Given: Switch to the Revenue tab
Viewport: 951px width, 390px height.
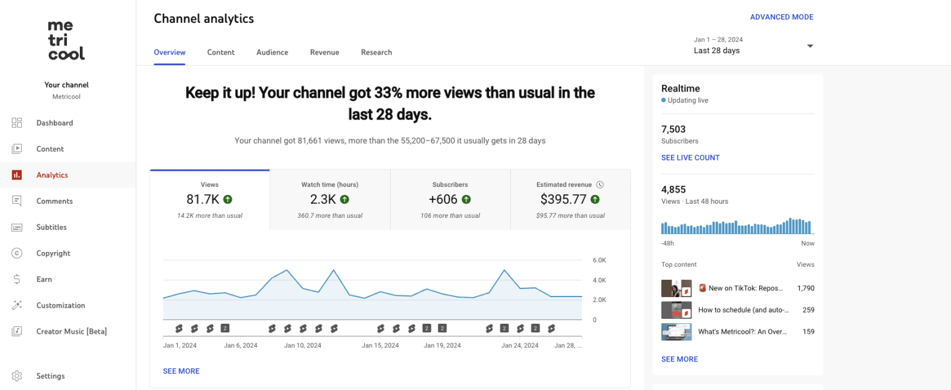Looking at the screenshot, I should (324, 52).
